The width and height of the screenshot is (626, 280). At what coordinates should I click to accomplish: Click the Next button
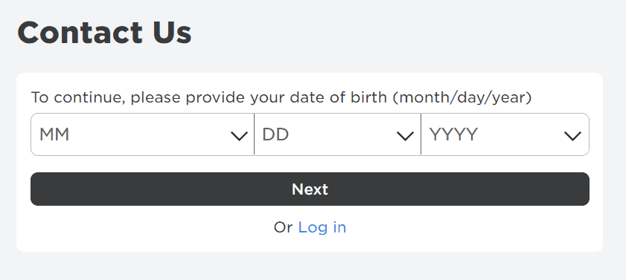pyautogui.click(x=310, y=189)
